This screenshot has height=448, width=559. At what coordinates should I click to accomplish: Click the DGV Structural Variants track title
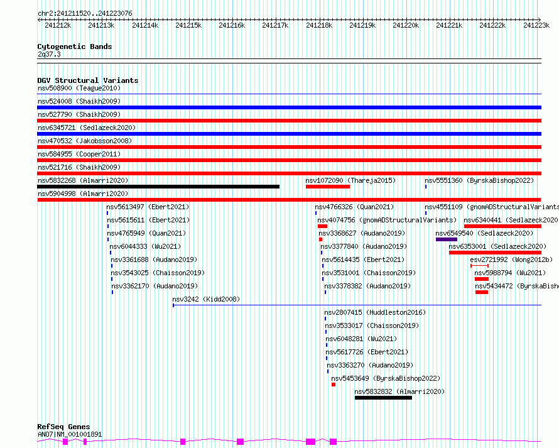(x=88, y=80)
